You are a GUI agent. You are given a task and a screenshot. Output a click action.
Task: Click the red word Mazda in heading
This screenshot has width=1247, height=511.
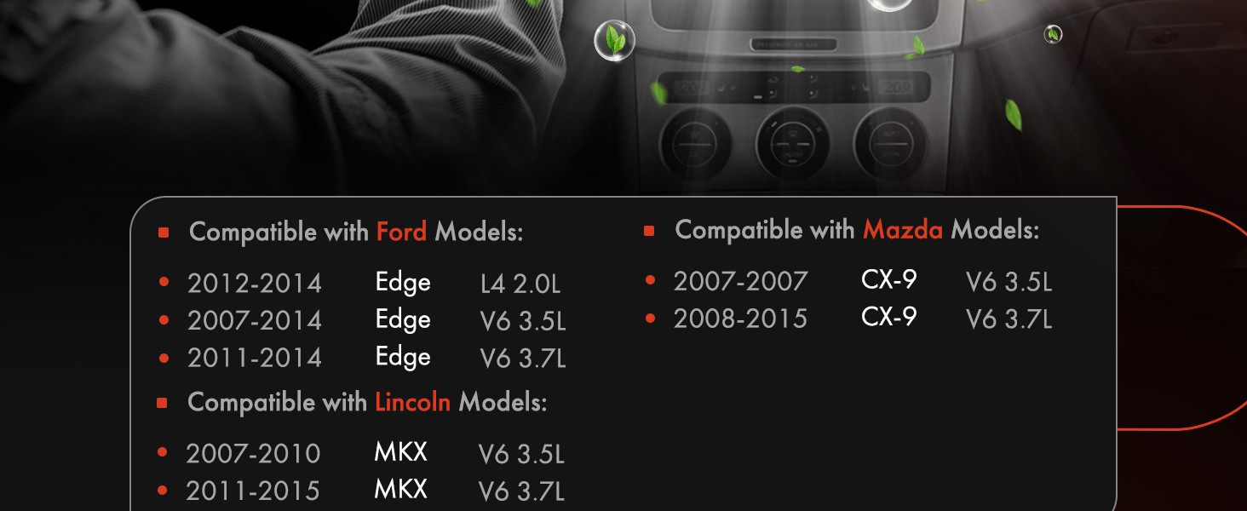click(903, 230)
